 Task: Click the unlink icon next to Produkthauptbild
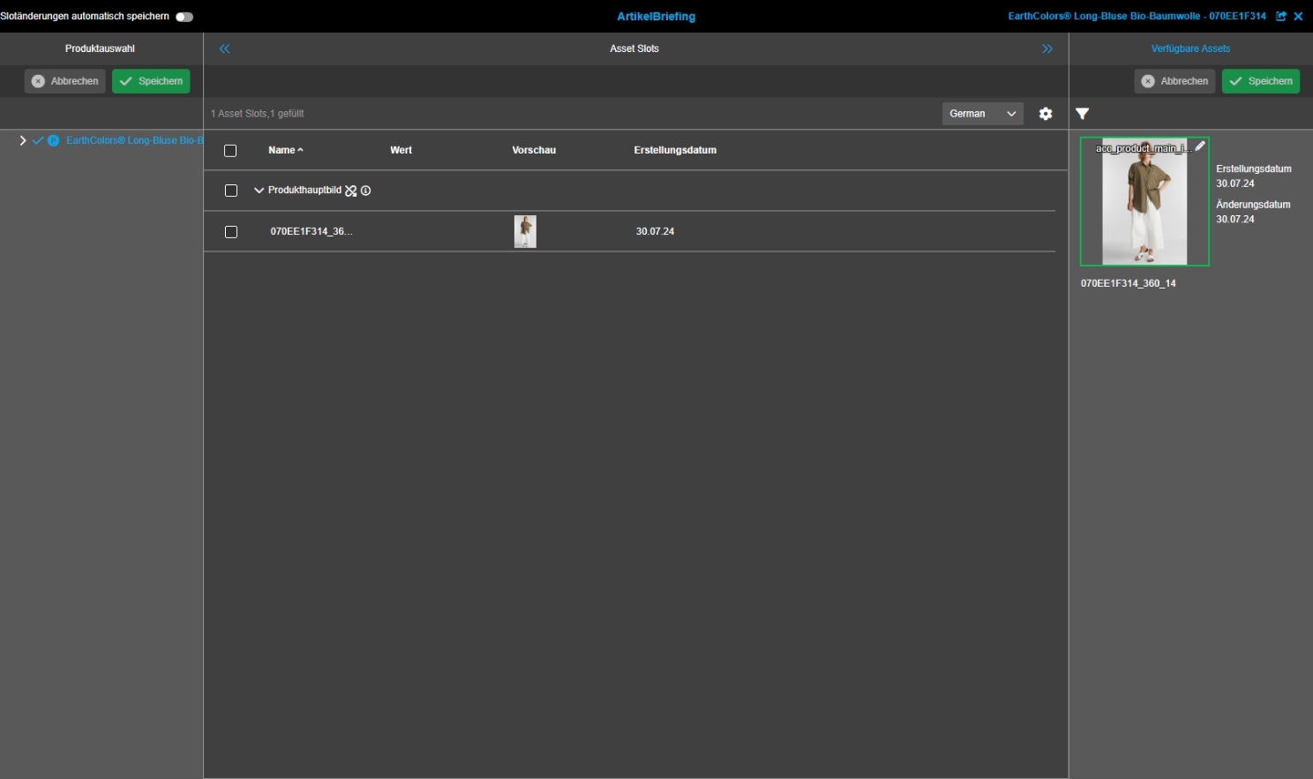click(x=351, y=191)
